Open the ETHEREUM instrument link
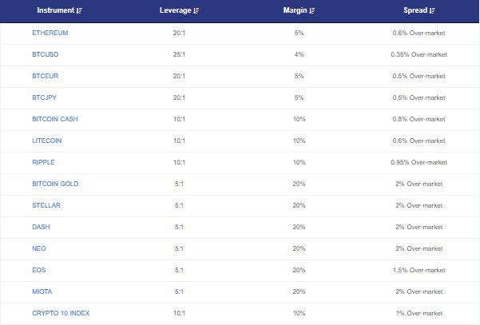480x325 pixels. point(50,33)
